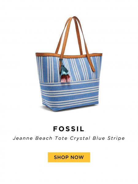Image resolution: width=138 pixels, height=184 pixels.
Task: Click the tan leather trim along the bag's top edge
Action: point(69,55)
